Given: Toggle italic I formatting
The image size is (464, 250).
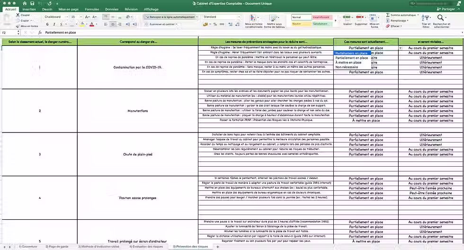Looking at the screenshot, I should (x=54, y=24).
